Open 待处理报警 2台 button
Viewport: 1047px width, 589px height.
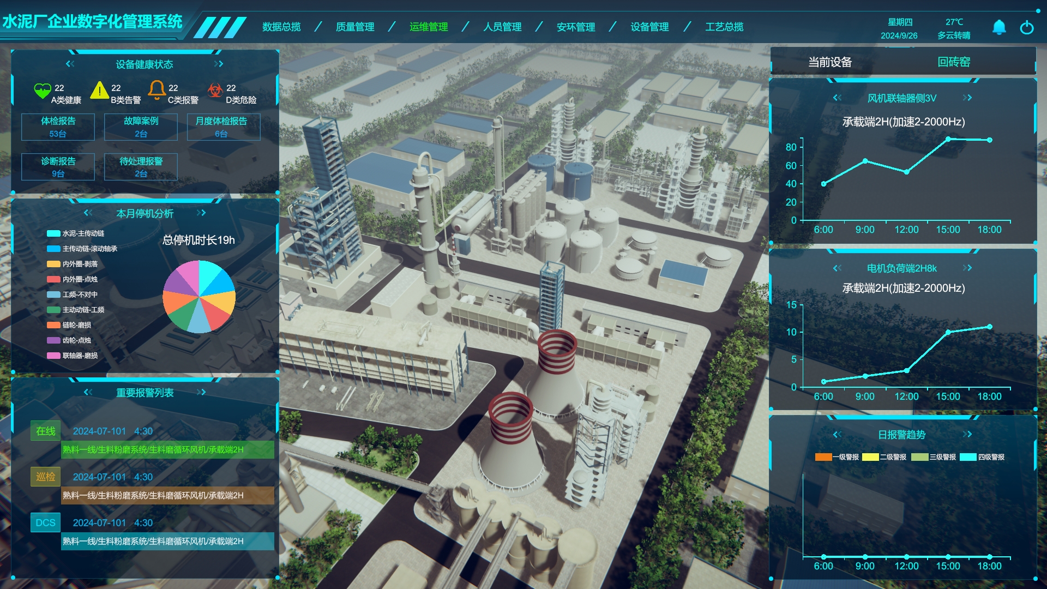point(141,167)
